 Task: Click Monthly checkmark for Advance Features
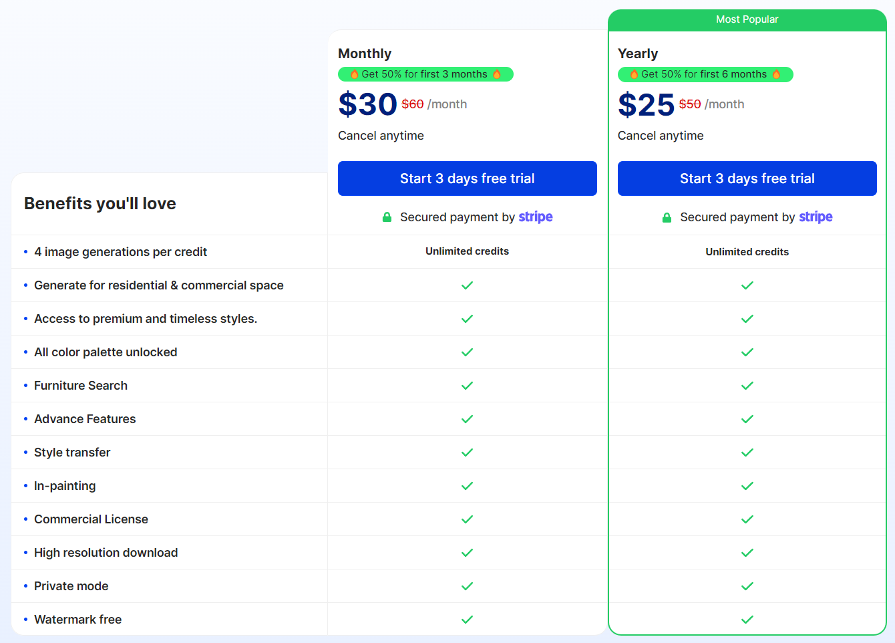pyautogui.click(x=468, y=419)
